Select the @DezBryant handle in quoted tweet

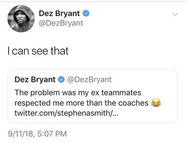pos(90,80)
